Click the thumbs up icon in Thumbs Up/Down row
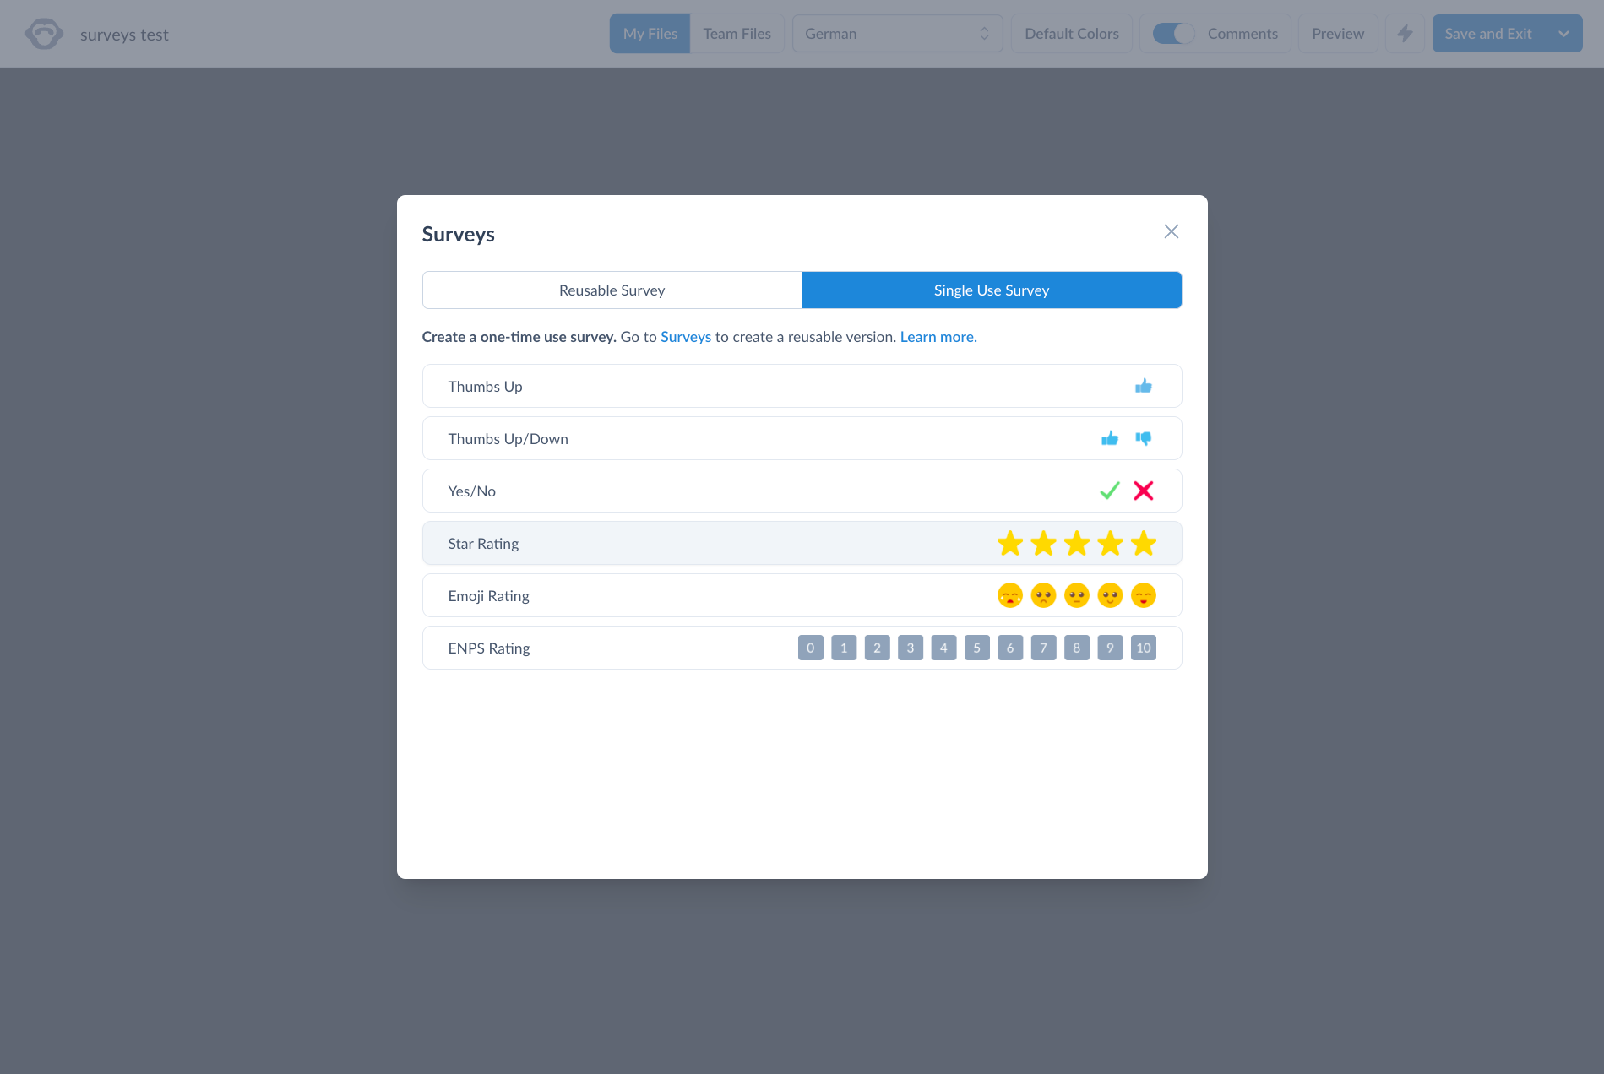Viewport: 1604px width, 1074px height. (1110, 438)
